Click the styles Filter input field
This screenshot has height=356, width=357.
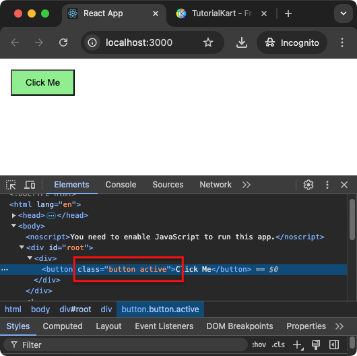(126, 345)
